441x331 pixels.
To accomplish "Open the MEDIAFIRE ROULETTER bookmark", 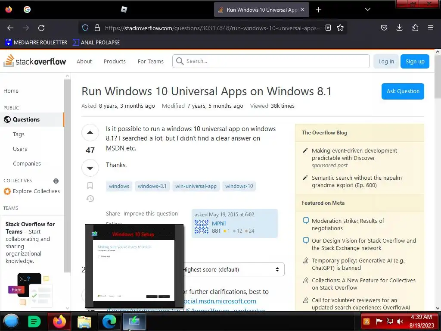I will click(x=36, y=43).
